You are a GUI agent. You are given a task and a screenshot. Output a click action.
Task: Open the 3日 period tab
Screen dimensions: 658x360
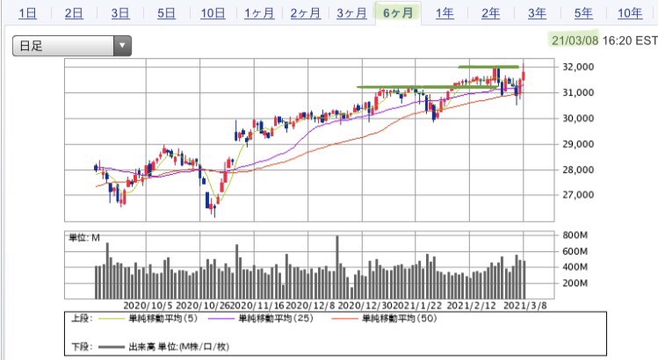120,13
